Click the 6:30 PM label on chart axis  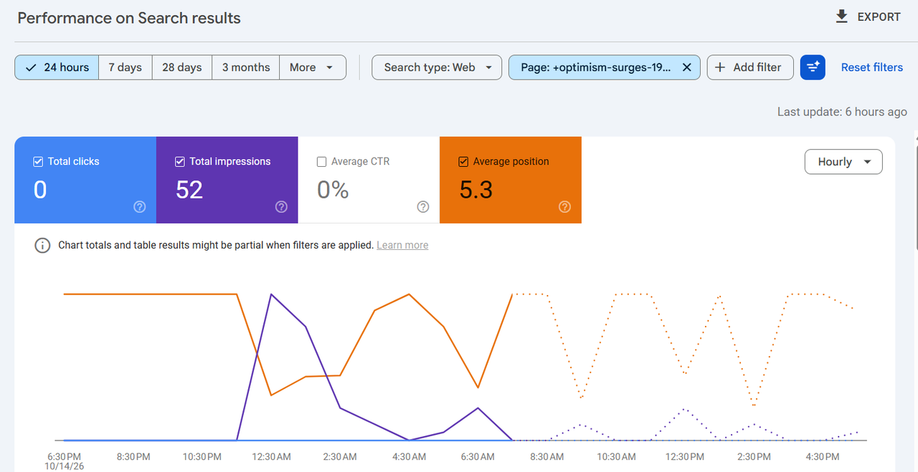click(64, 457)
